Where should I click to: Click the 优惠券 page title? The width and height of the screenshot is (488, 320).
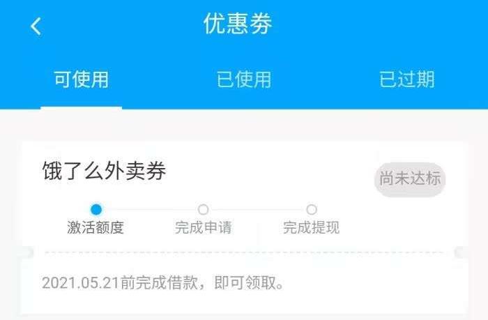point(238,24)
